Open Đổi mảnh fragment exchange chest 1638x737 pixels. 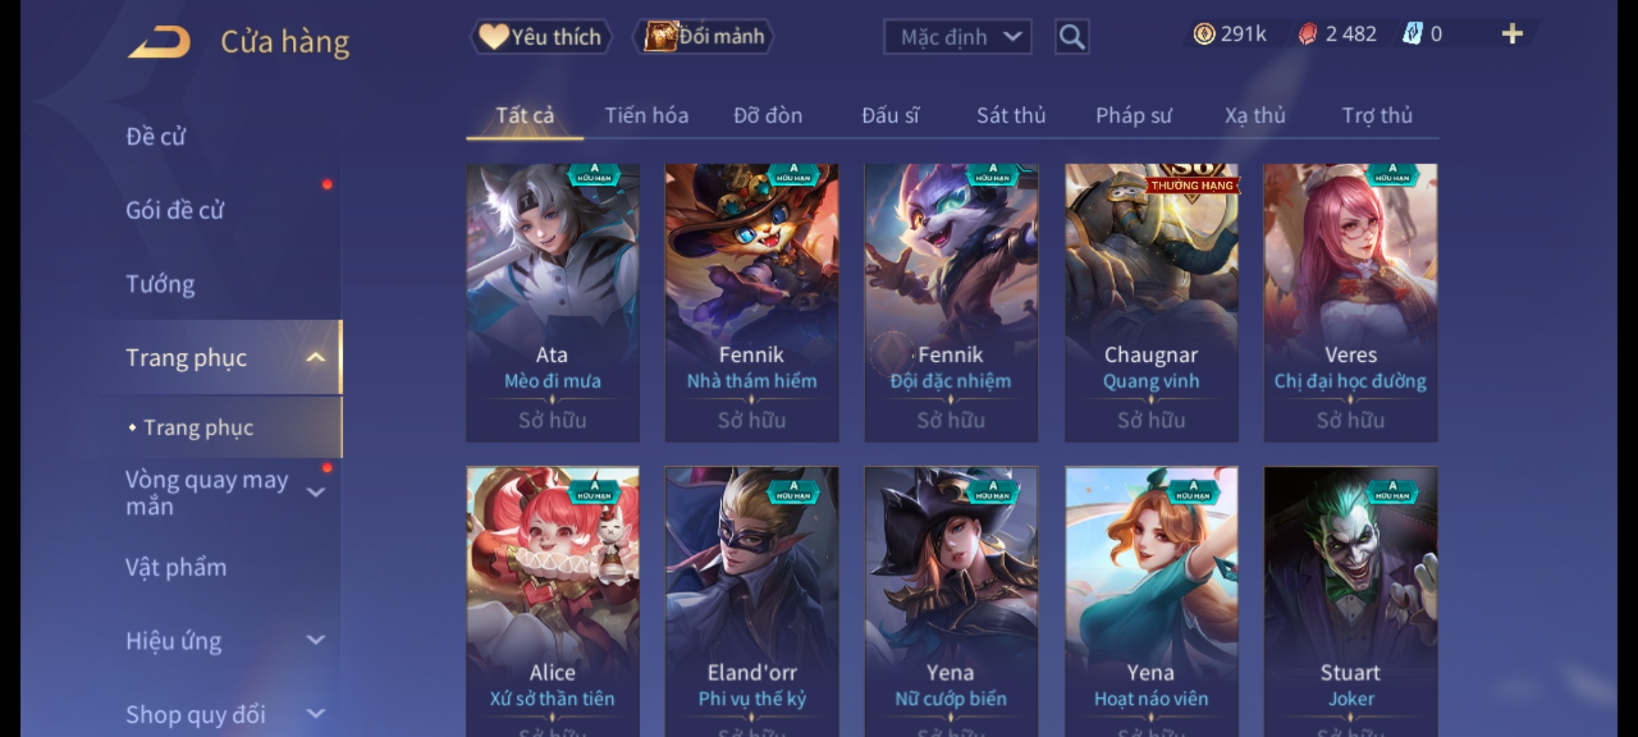[704, 37]
